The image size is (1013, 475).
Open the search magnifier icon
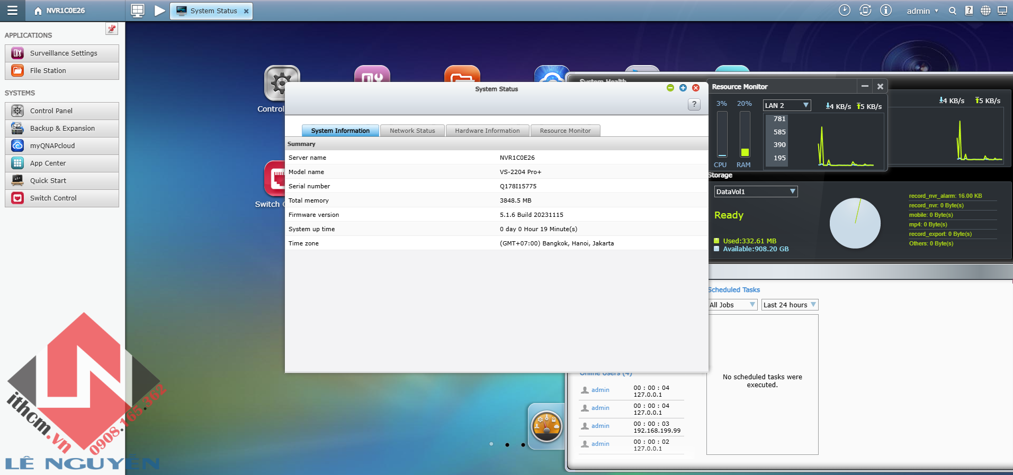pyautogui.click(x=953, y=11)
